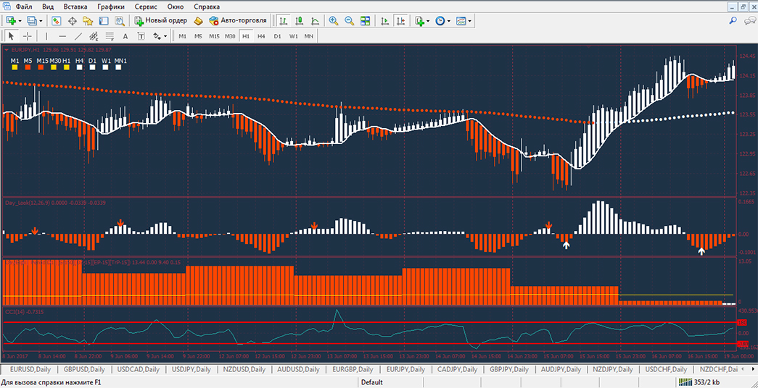The image size is (758, 388).
Task: Open the Strategy Tester
Action: point(120,21)
